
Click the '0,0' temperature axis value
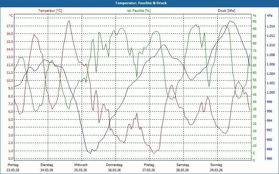(x=11, y=159)
